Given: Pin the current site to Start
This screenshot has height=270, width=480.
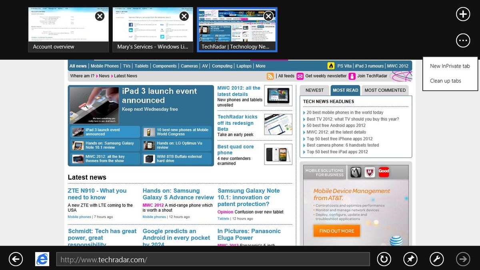Looking at the screenshot, I should click(x=410, y=259).
